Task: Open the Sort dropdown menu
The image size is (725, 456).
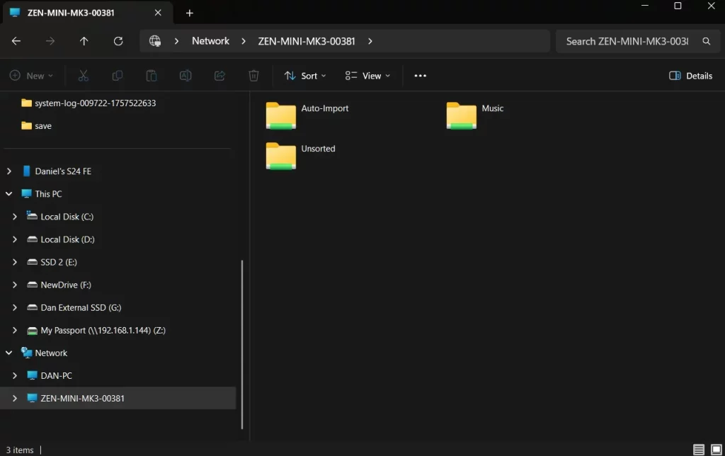Action: 305,75
